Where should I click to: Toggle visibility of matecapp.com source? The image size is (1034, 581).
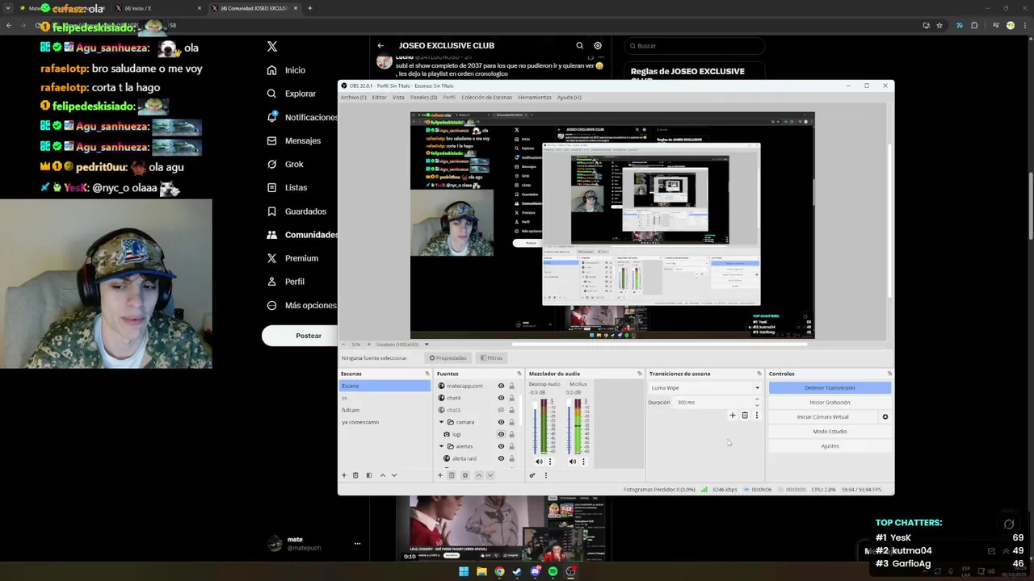click(501, 386)
